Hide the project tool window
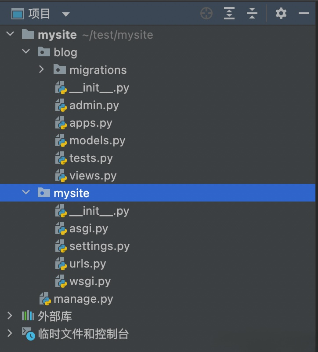Screen dimensions: 318x352 [x=304, y=14]
